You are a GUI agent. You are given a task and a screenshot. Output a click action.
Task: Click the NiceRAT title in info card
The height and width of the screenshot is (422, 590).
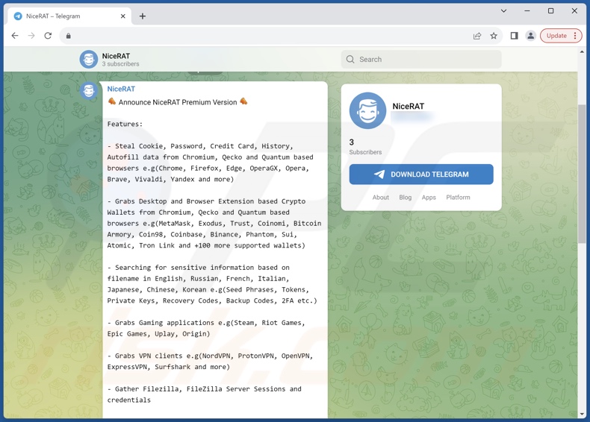[x=409, y=107]
